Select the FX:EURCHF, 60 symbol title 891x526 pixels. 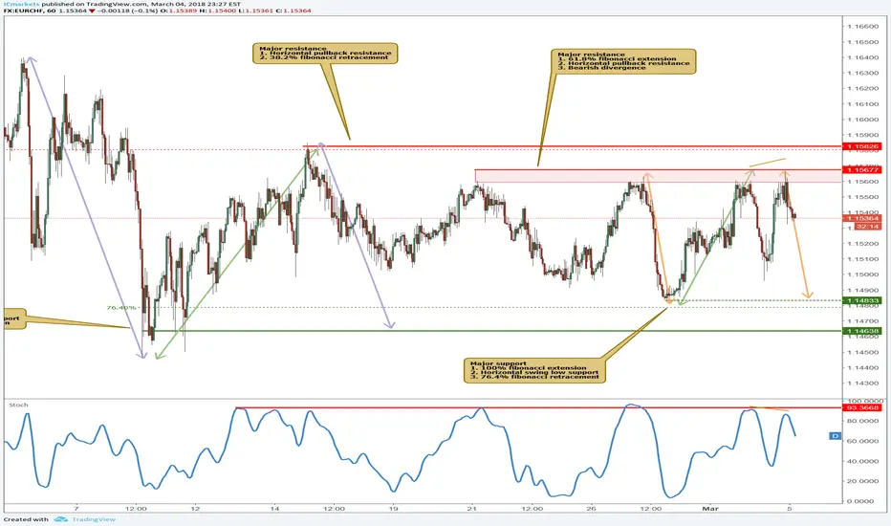(x=30, y=11)
